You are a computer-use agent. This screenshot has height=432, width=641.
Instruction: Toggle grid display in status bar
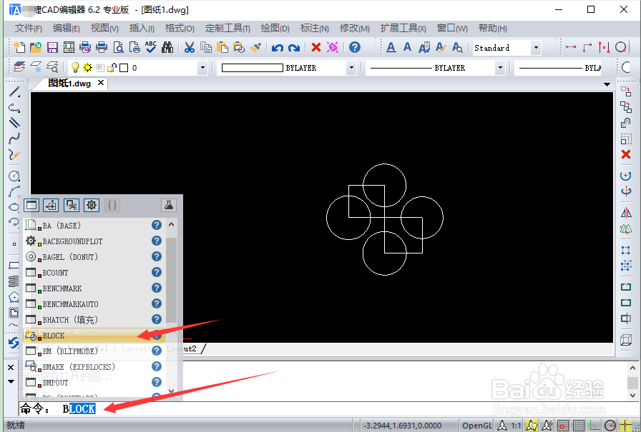click(x=579, y=426)
